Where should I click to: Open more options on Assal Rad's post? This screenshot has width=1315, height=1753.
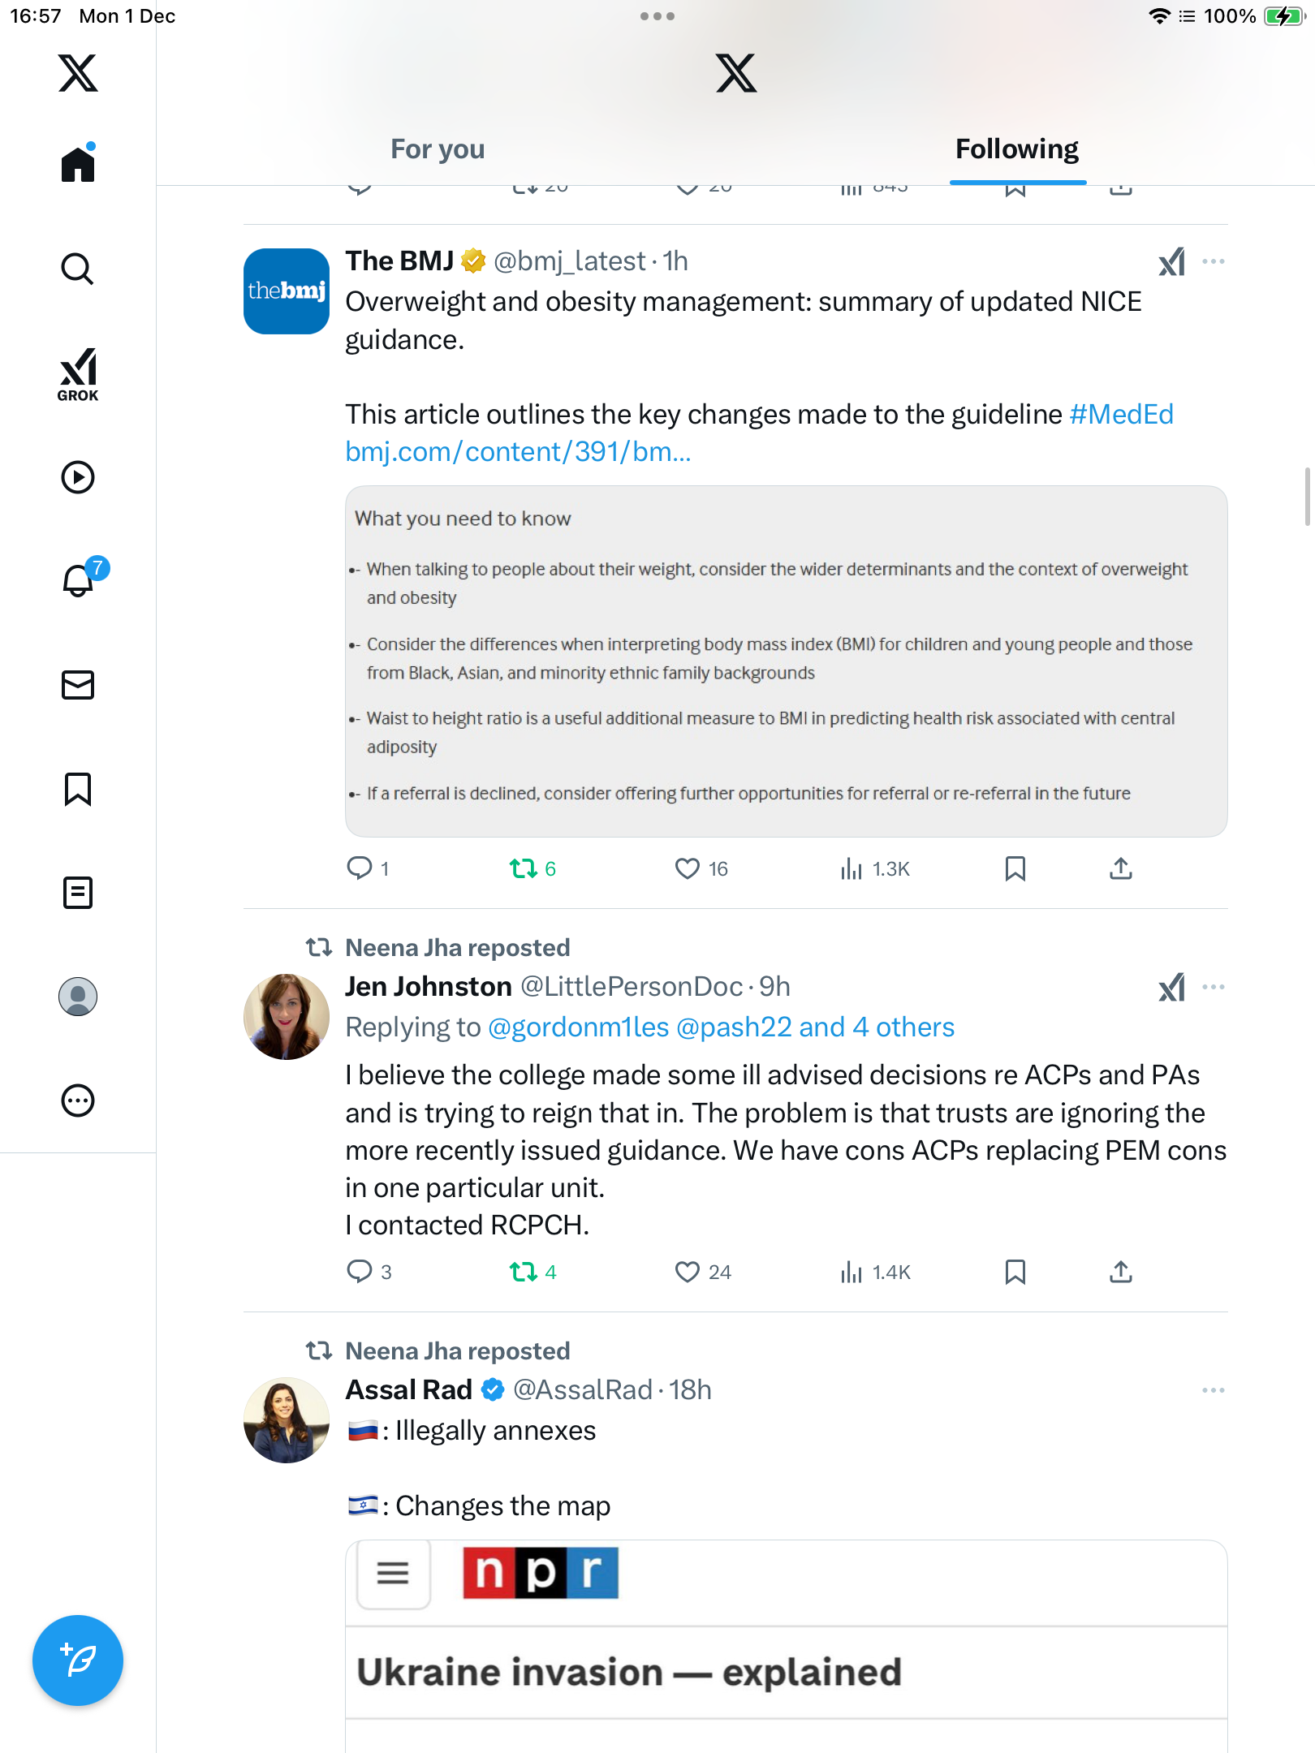click(1214, 1390)
